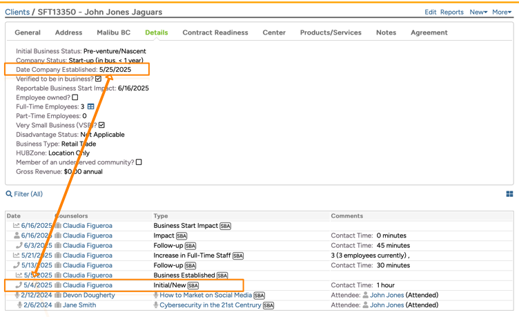519x317 pixels.
Task: Open How to Market on Social Media
Action: pos(206,295)
